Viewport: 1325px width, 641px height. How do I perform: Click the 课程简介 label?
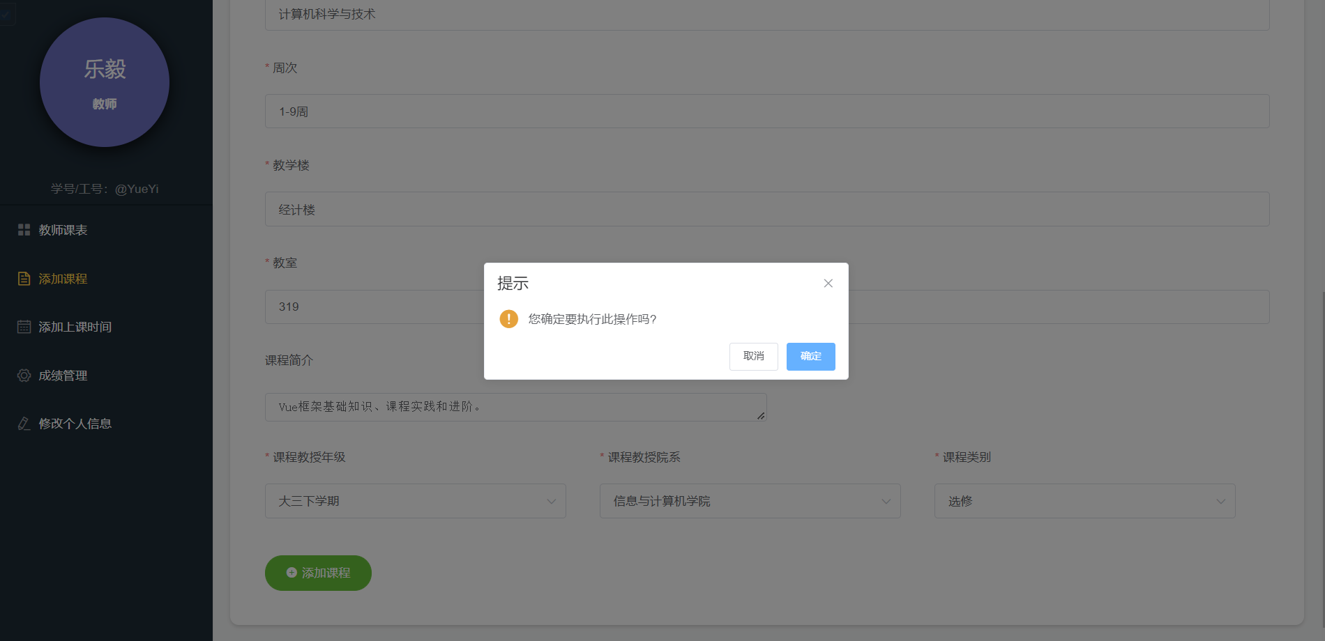click(289, 360)
